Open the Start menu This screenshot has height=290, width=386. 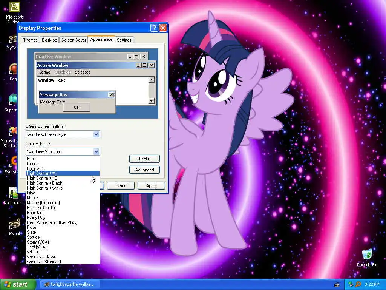tap(18, 284)
